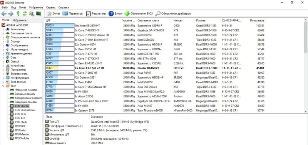Click Обновления драйверов button

(x=173, y=13)
